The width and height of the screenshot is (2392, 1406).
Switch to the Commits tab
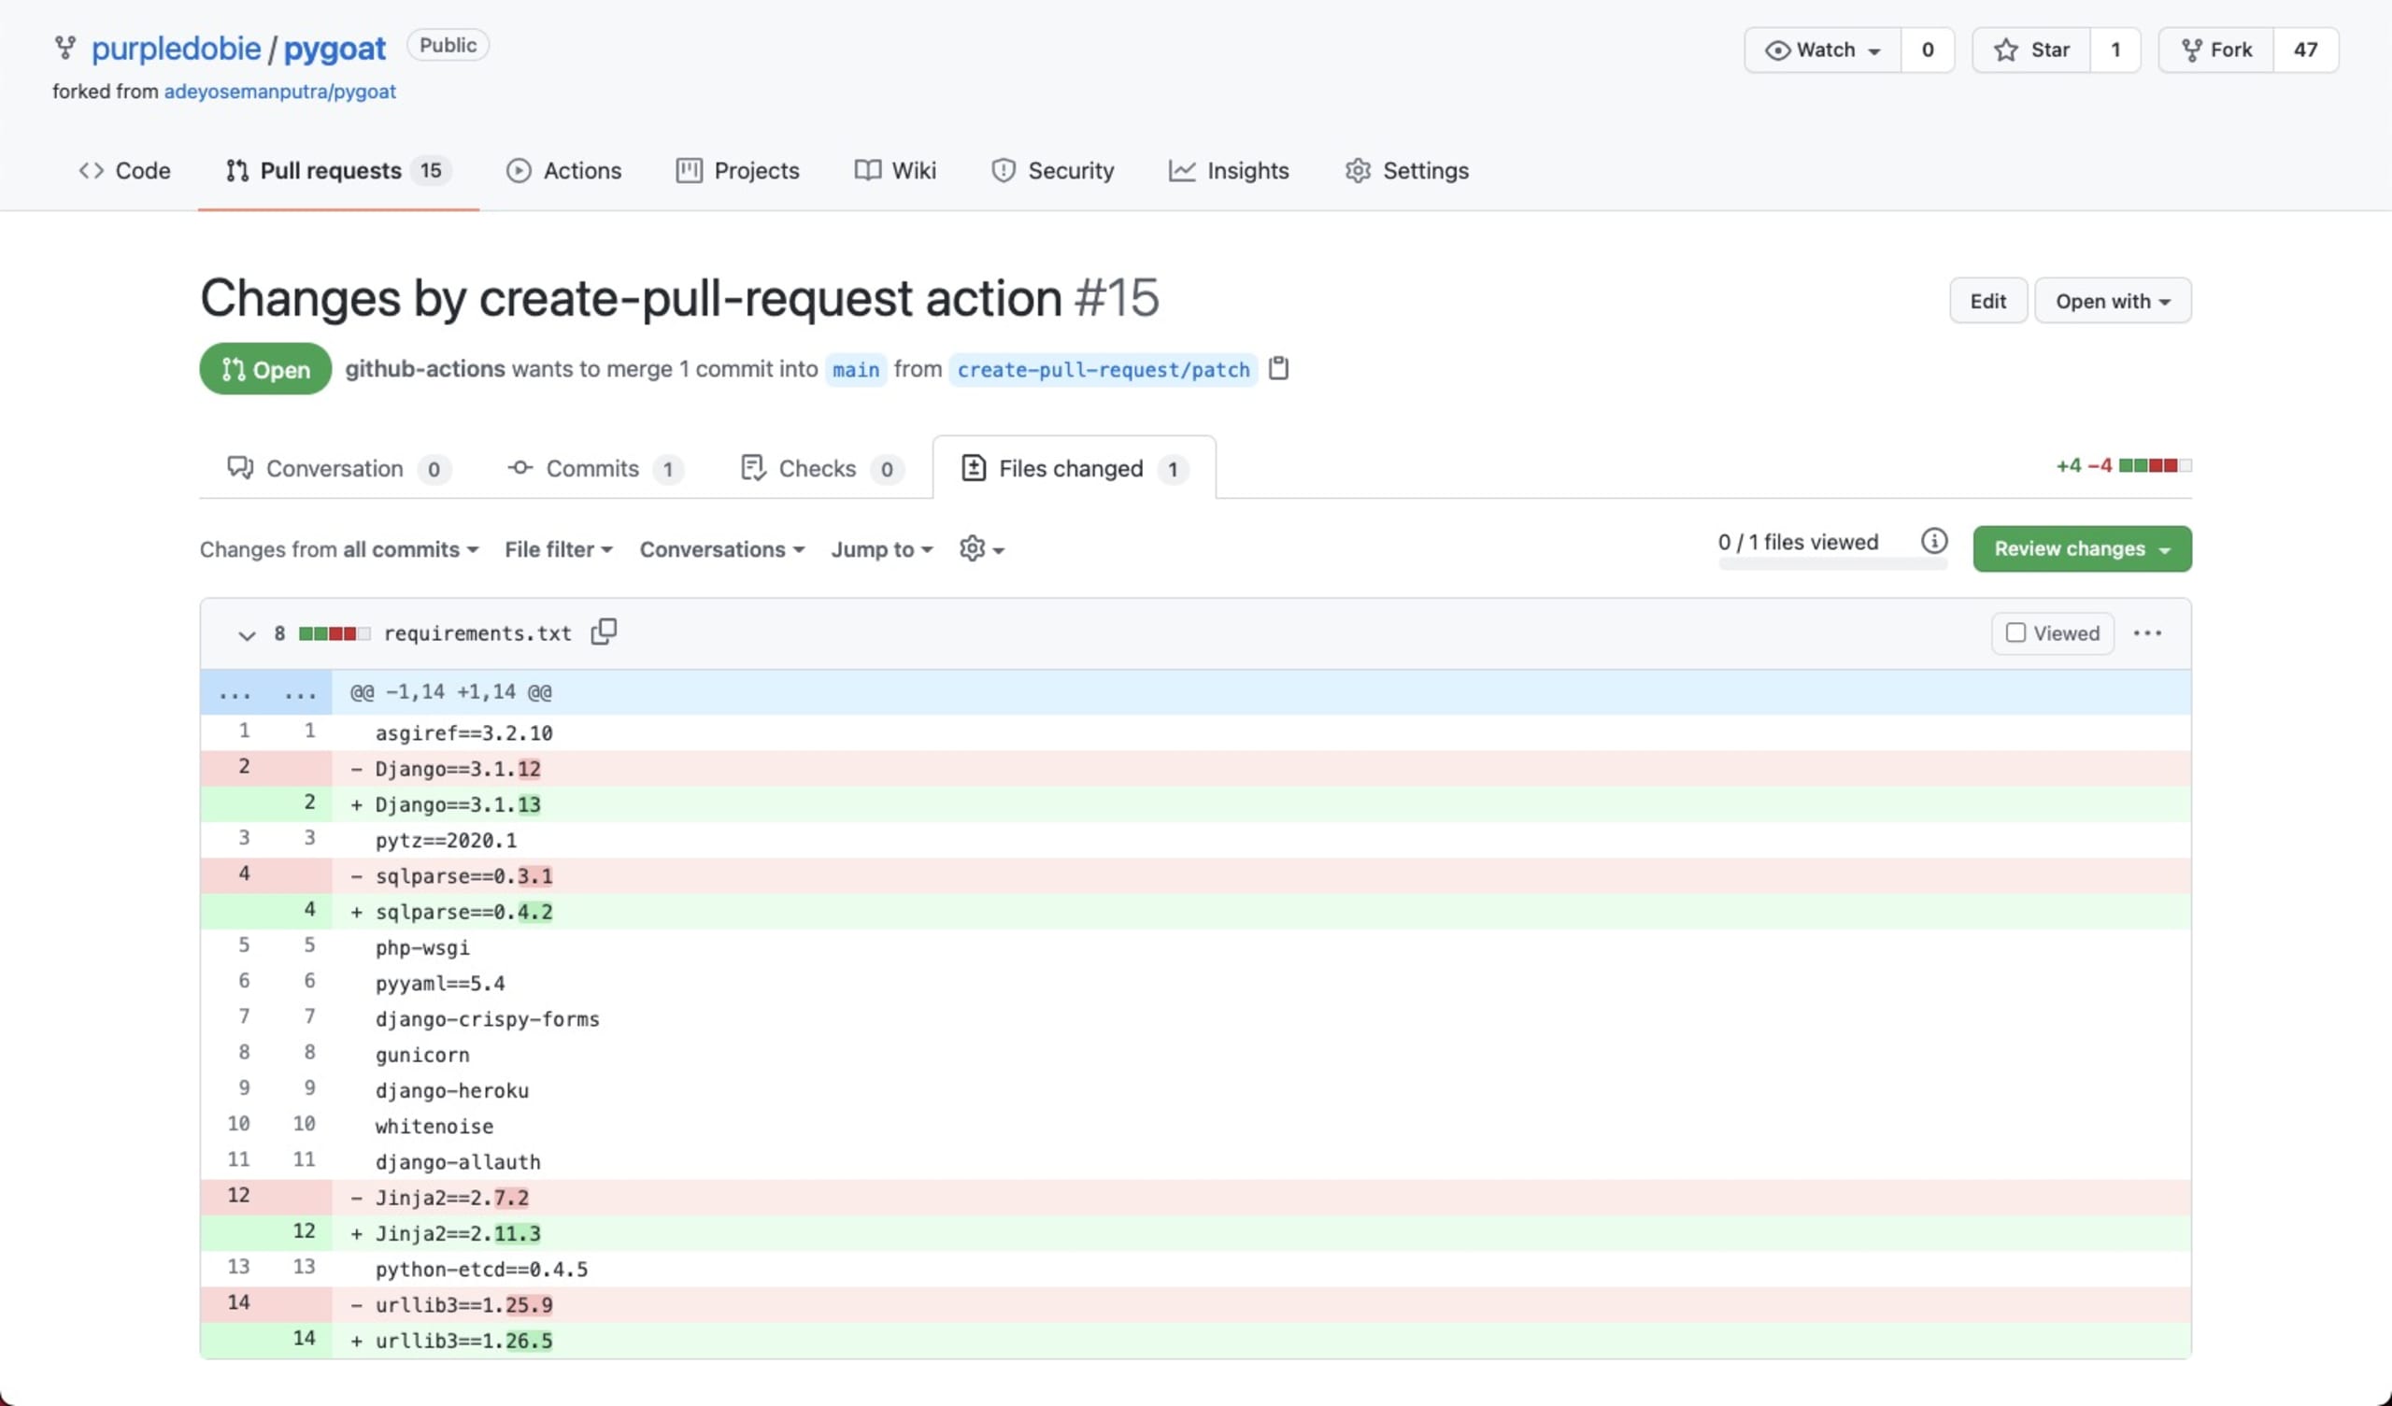(595, 468)
